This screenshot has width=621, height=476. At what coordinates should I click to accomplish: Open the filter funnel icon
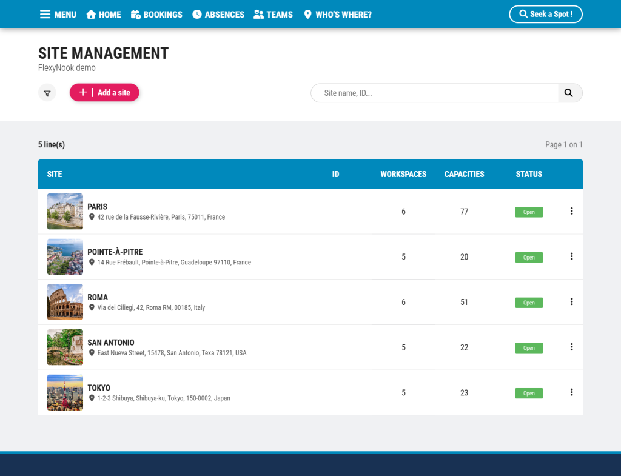pyautogui.click(x=47, y=93)
